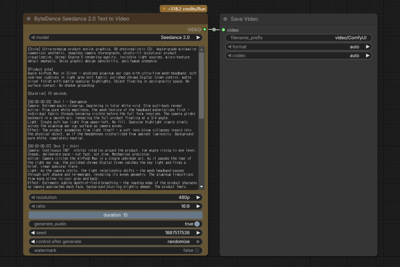Image resolution: width=400 pixels, height=267 pixels.
Task: Click the '[Product note]' line in prompt
Action: (x=40, y=69)
